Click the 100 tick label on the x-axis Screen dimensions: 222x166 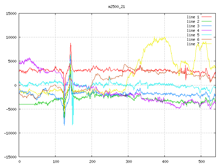[55, 162]
